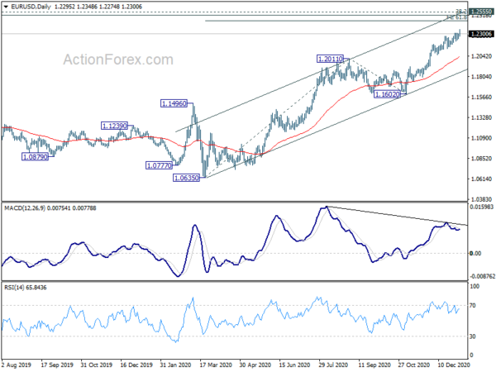Click the RSI 70 level label
This screenshot has width=496, height=372.
[473, 306]
